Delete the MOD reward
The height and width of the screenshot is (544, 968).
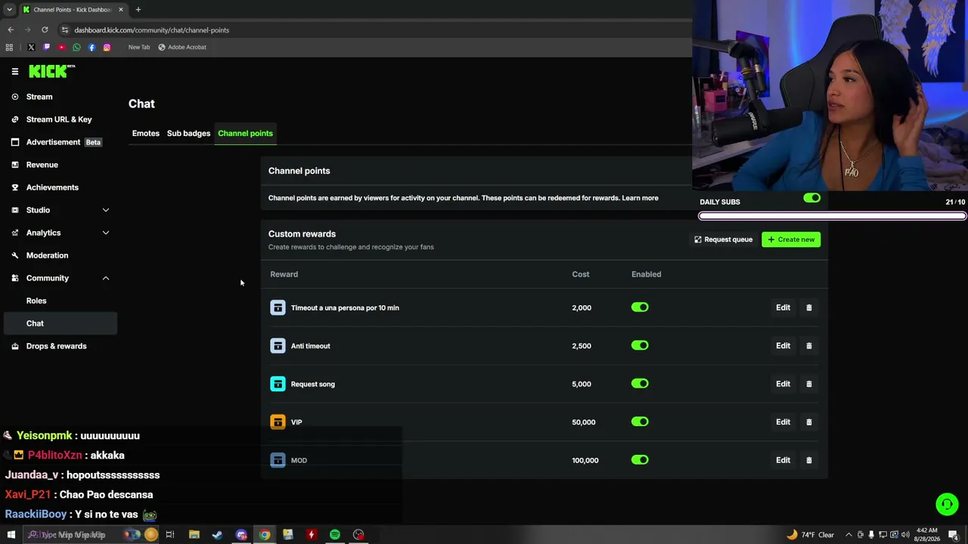[x=808, y=460]
